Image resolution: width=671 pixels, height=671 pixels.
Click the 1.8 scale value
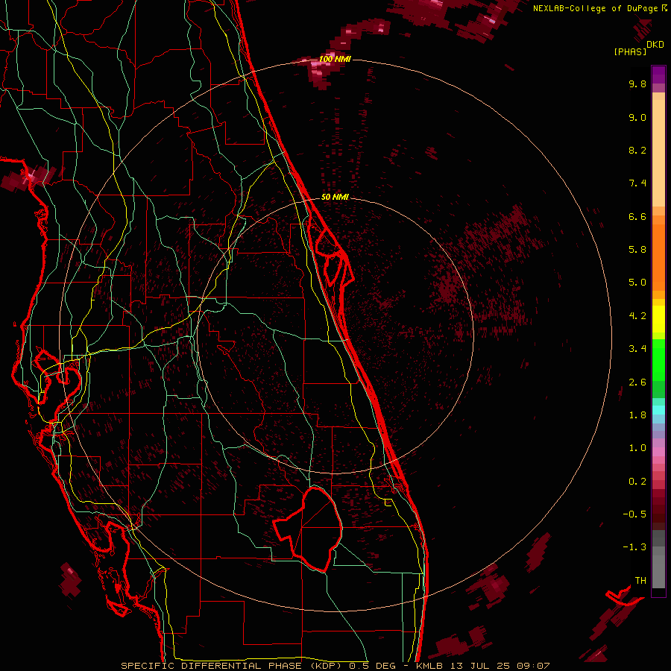coord(637,415)
